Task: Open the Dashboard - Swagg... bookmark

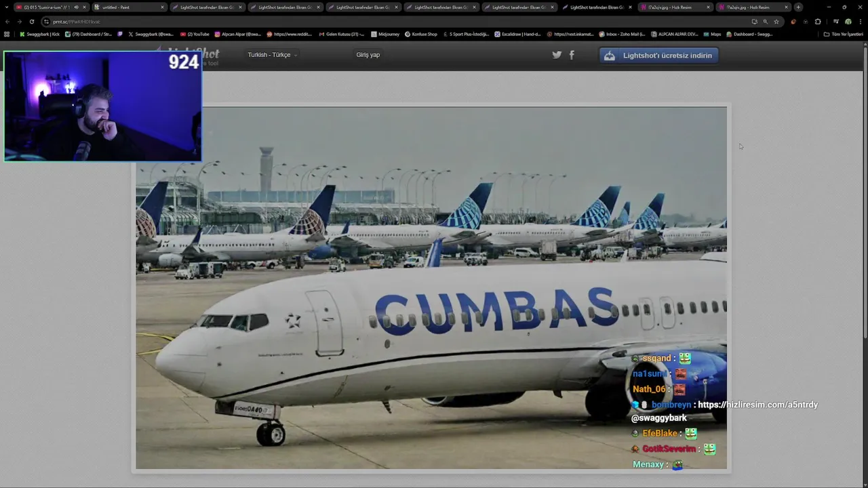Action: point(749,34)
